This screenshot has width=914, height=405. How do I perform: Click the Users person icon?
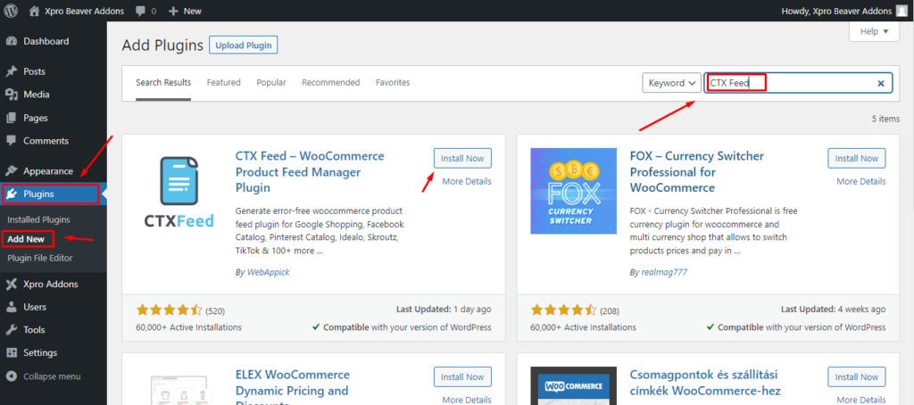(11, 307)
